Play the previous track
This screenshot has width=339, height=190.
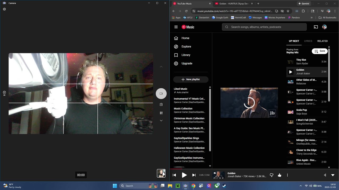pyautogui.click(x=174, y=175)
